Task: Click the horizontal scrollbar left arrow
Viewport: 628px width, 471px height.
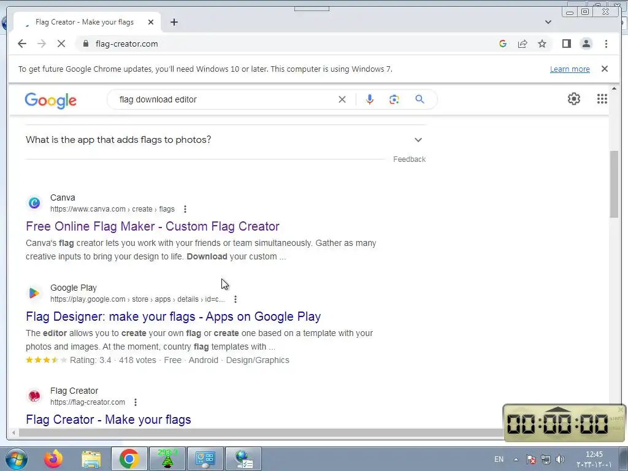Action: 13,432
